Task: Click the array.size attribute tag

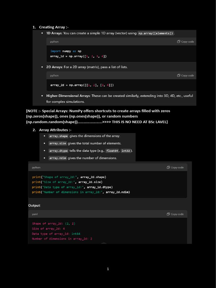Action: (58, 143)
